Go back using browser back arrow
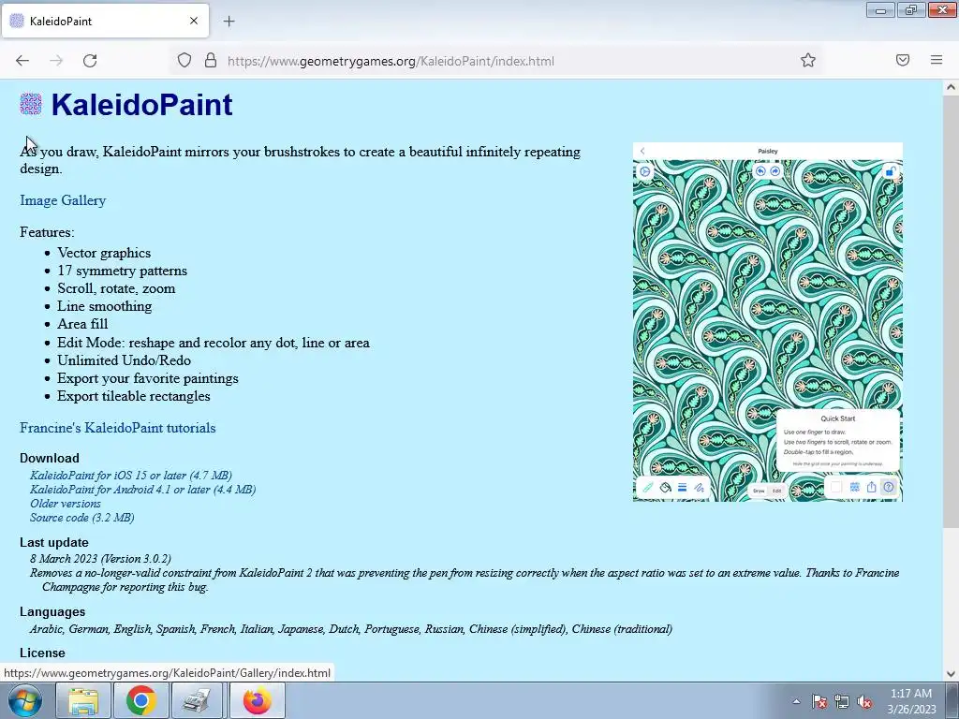This screenshot has height=719, width=959. pyautogui.click(x=22, y=61)
